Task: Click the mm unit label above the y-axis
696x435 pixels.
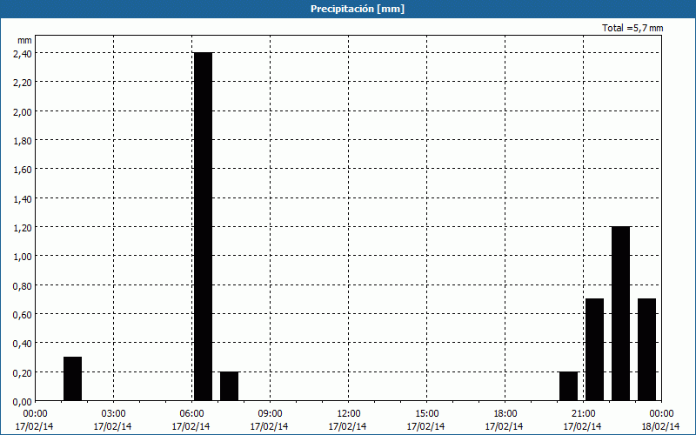Action: pyautogui.click(x=24, y=40)
